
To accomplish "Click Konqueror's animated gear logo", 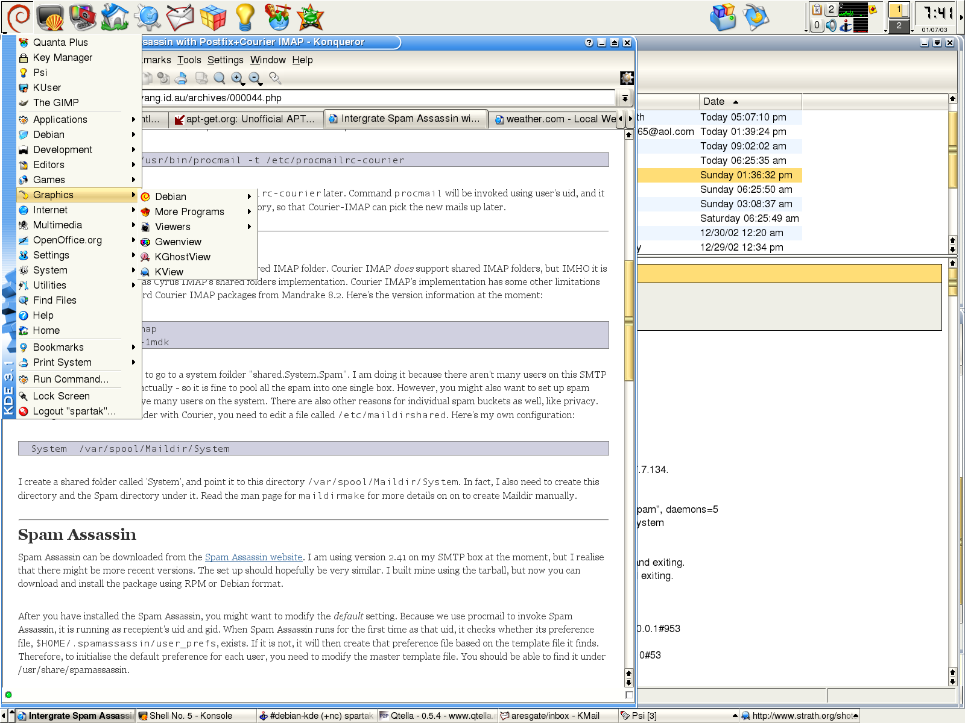I will [627, 78].
